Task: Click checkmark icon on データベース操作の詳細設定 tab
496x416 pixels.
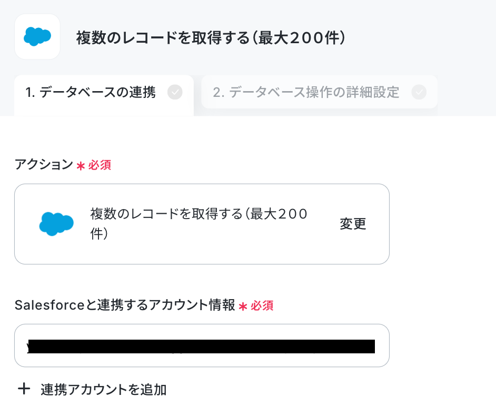Action: coord(419,92)
